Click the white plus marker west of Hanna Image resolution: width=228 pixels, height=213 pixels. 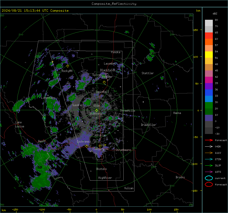(143, 102)
